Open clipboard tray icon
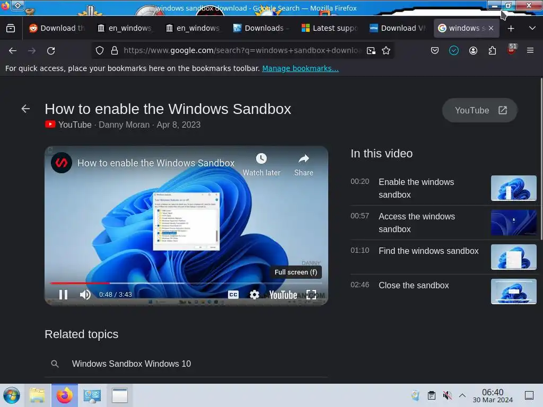This screenshot has width=543, height=407. (432, 395)
